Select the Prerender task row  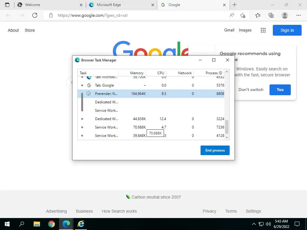(151, 94)
